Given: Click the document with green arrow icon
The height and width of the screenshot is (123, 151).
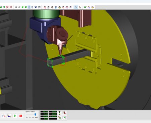Looking at the screenshot, I should [x=64, y=118].
